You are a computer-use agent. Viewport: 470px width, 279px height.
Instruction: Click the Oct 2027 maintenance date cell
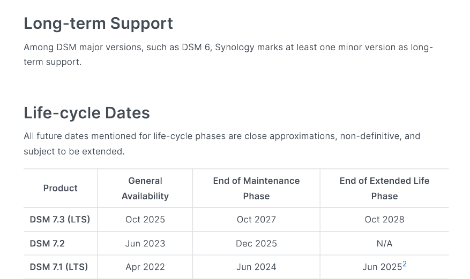(256, 220)
